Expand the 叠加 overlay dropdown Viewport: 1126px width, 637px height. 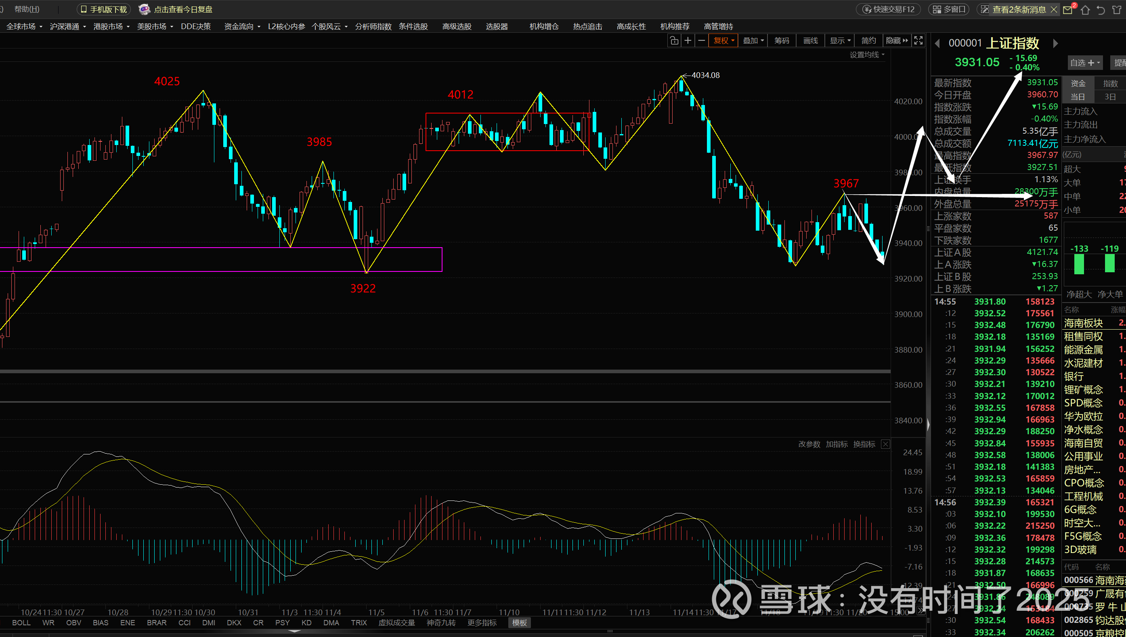pyautogui.click(x=753, y=41)
